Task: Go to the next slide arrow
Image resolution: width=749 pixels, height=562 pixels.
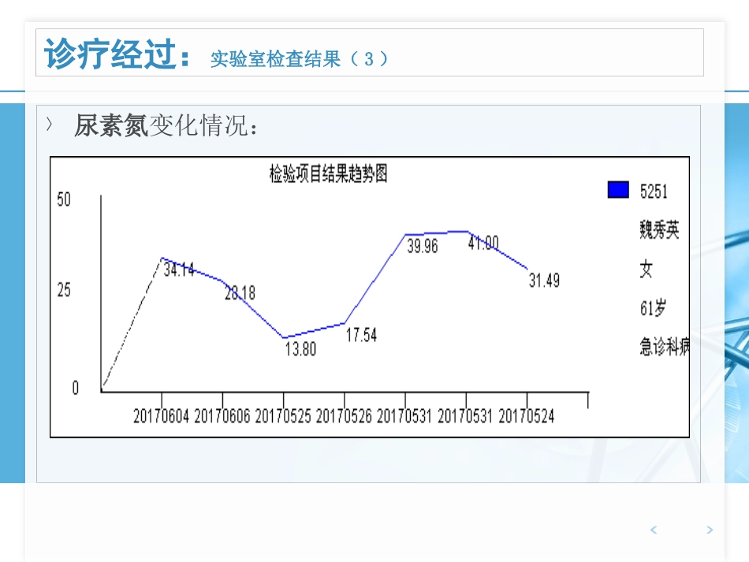Action: (x=710, y=530)
